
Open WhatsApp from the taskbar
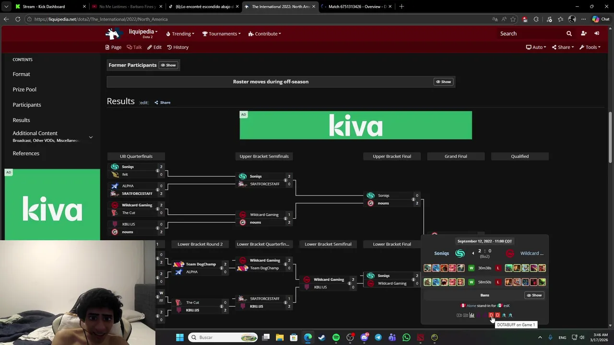click(x=406, y=337)
